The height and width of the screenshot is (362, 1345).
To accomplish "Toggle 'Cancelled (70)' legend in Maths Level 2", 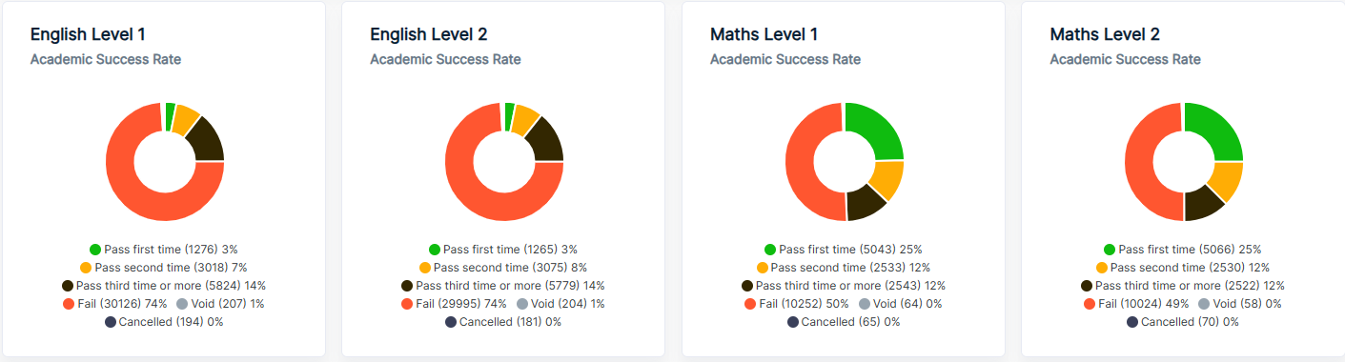I will coord(1183,322).
